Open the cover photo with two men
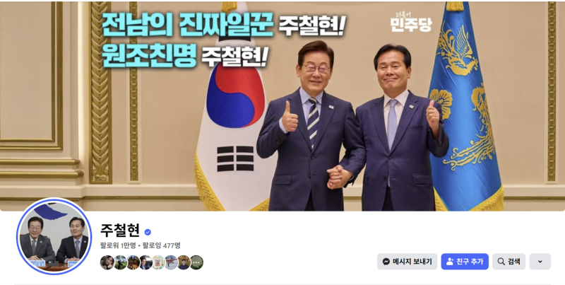This screenshot has height=285, width=565. [282, 106]
